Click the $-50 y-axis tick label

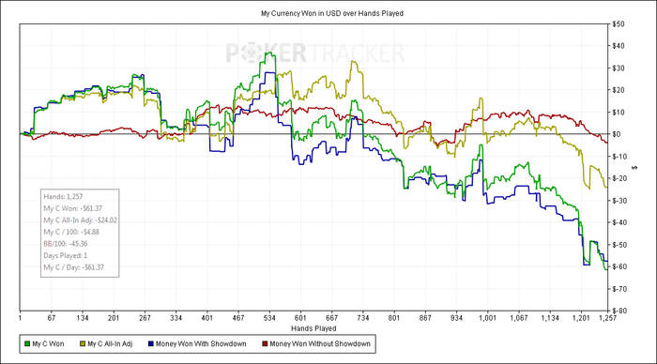click(619, 244)
